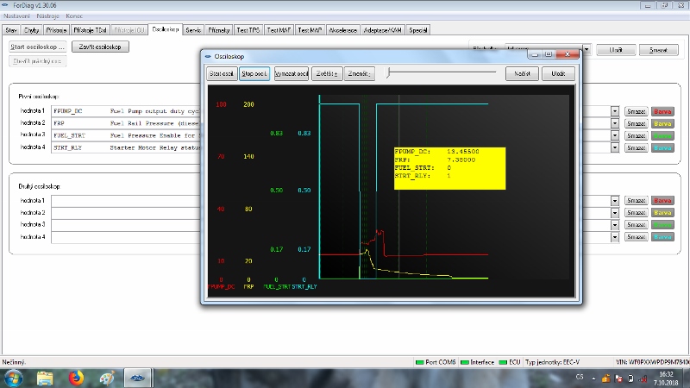Viewport: 690px width, 388px height.
Task: Switch to the Chyby tab
Action: (32, 29)
